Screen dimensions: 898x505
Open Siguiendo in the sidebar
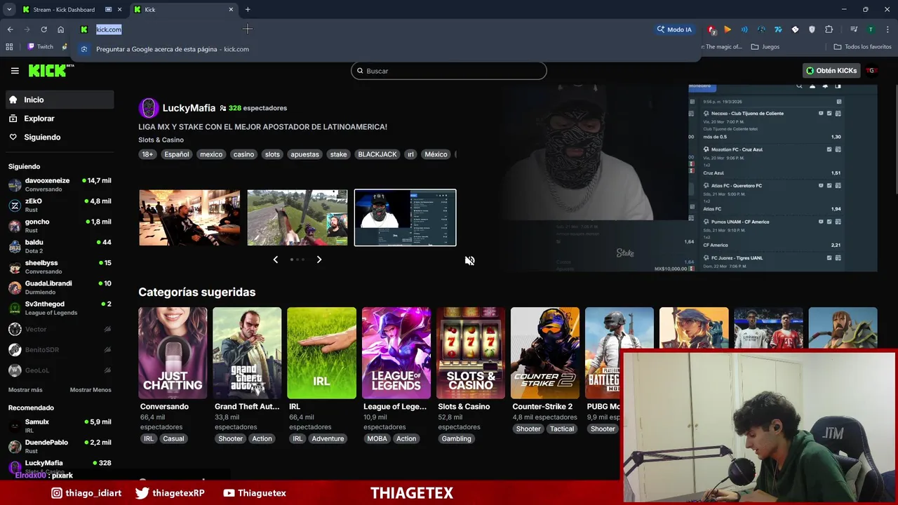(x=59, y=137)
